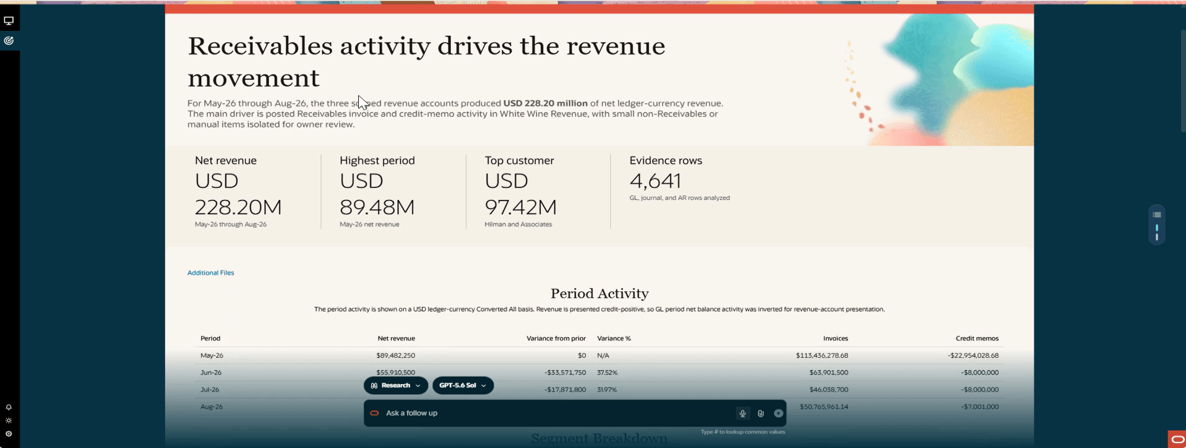
Task: Open the outline list icon on right
Action: pos(1157,215)
